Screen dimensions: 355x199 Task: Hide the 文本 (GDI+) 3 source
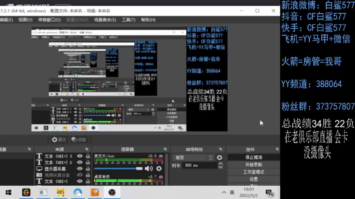point(80,156)
